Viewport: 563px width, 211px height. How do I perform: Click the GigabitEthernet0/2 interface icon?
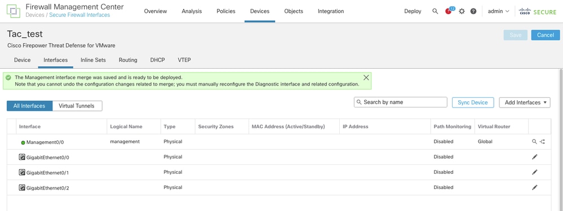(22, 187)
